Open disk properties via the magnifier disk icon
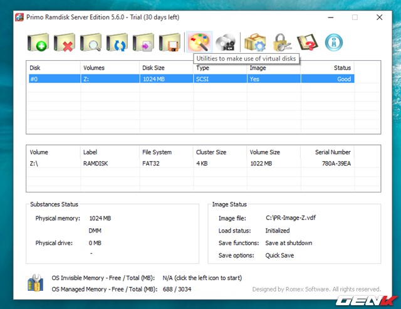 (90, 42)
